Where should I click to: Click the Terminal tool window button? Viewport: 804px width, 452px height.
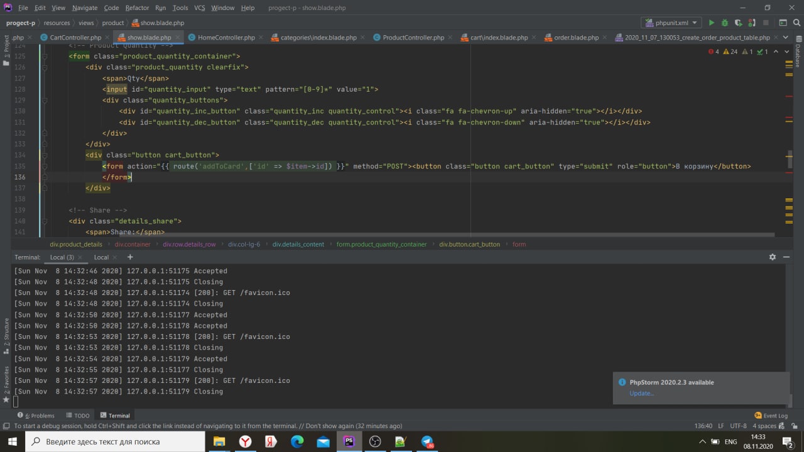(115, 416)
